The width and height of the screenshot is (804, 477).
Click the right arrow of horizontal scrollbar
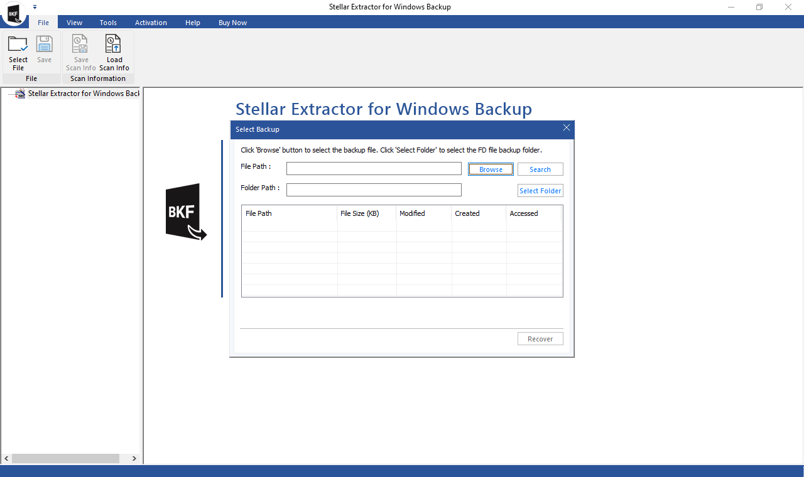[x=134, y=459]
